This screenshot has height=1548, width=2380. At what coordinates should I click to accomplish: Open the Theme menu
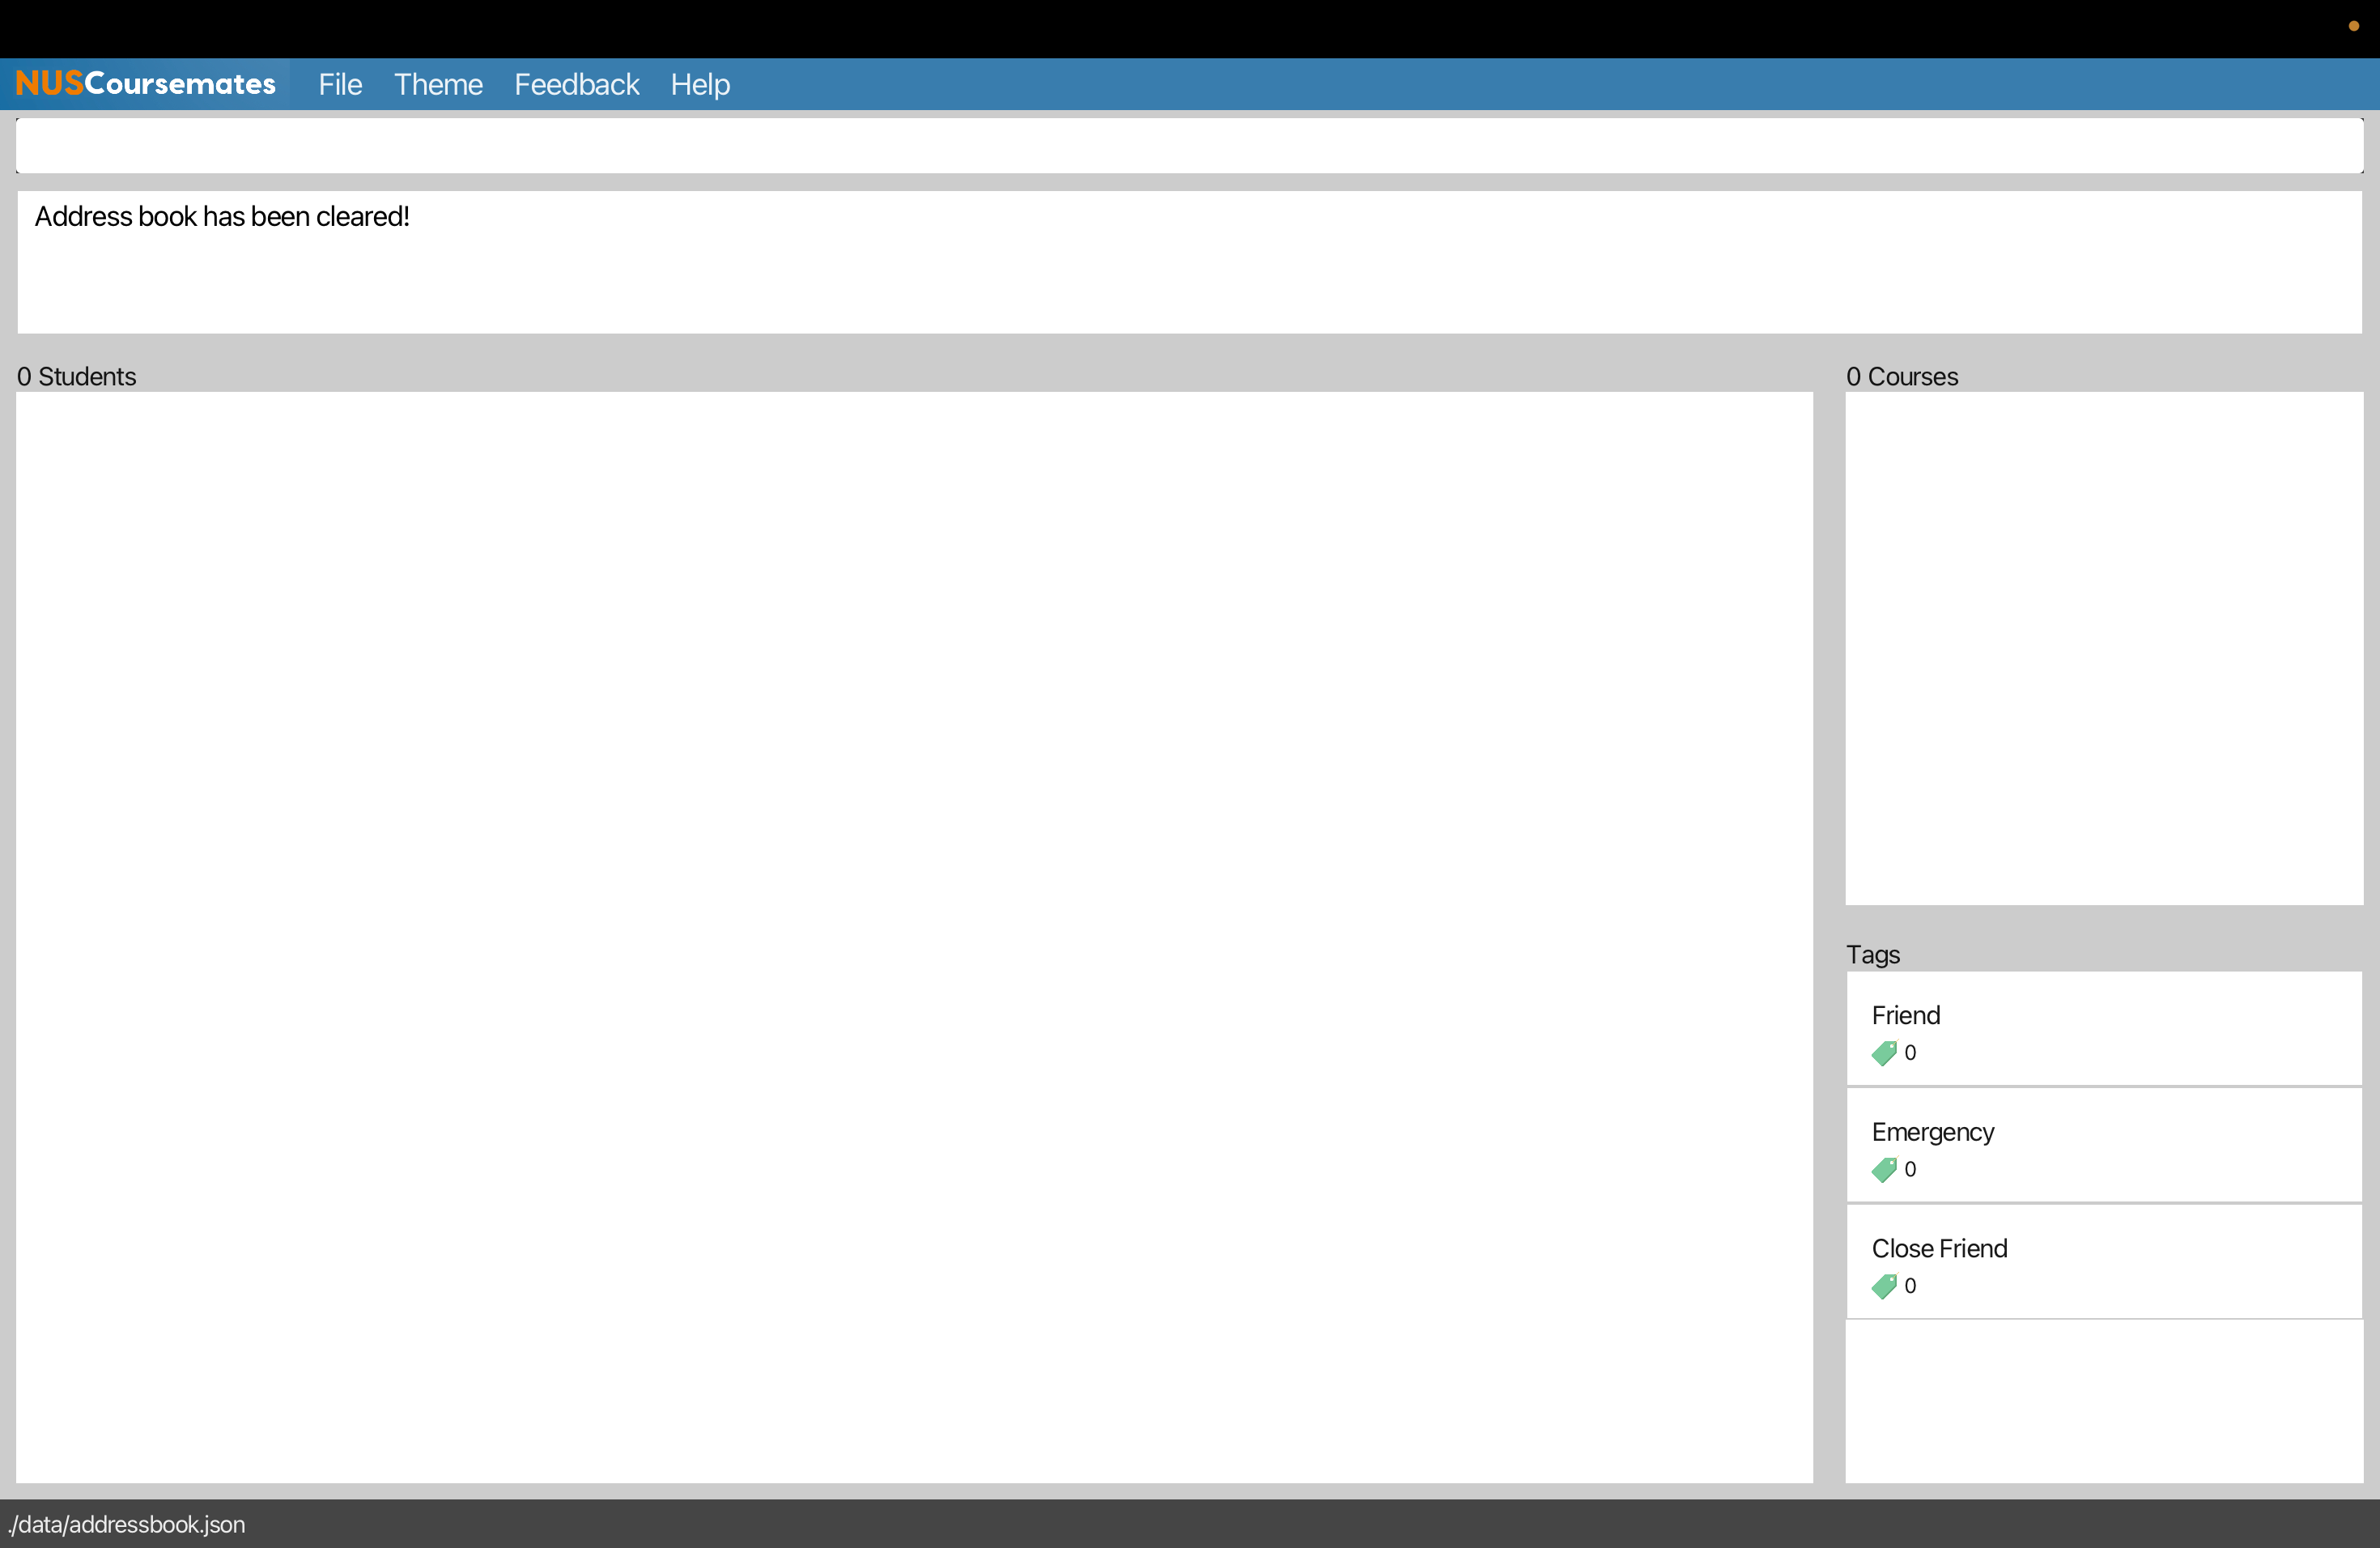tap(438, 84)
